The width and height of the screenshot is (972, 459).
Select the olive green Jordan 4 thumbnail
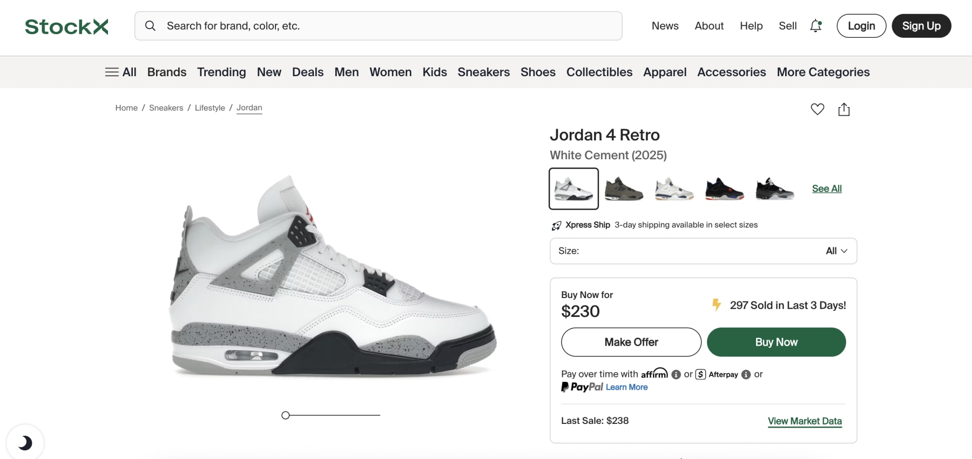[x=624, y=189]
